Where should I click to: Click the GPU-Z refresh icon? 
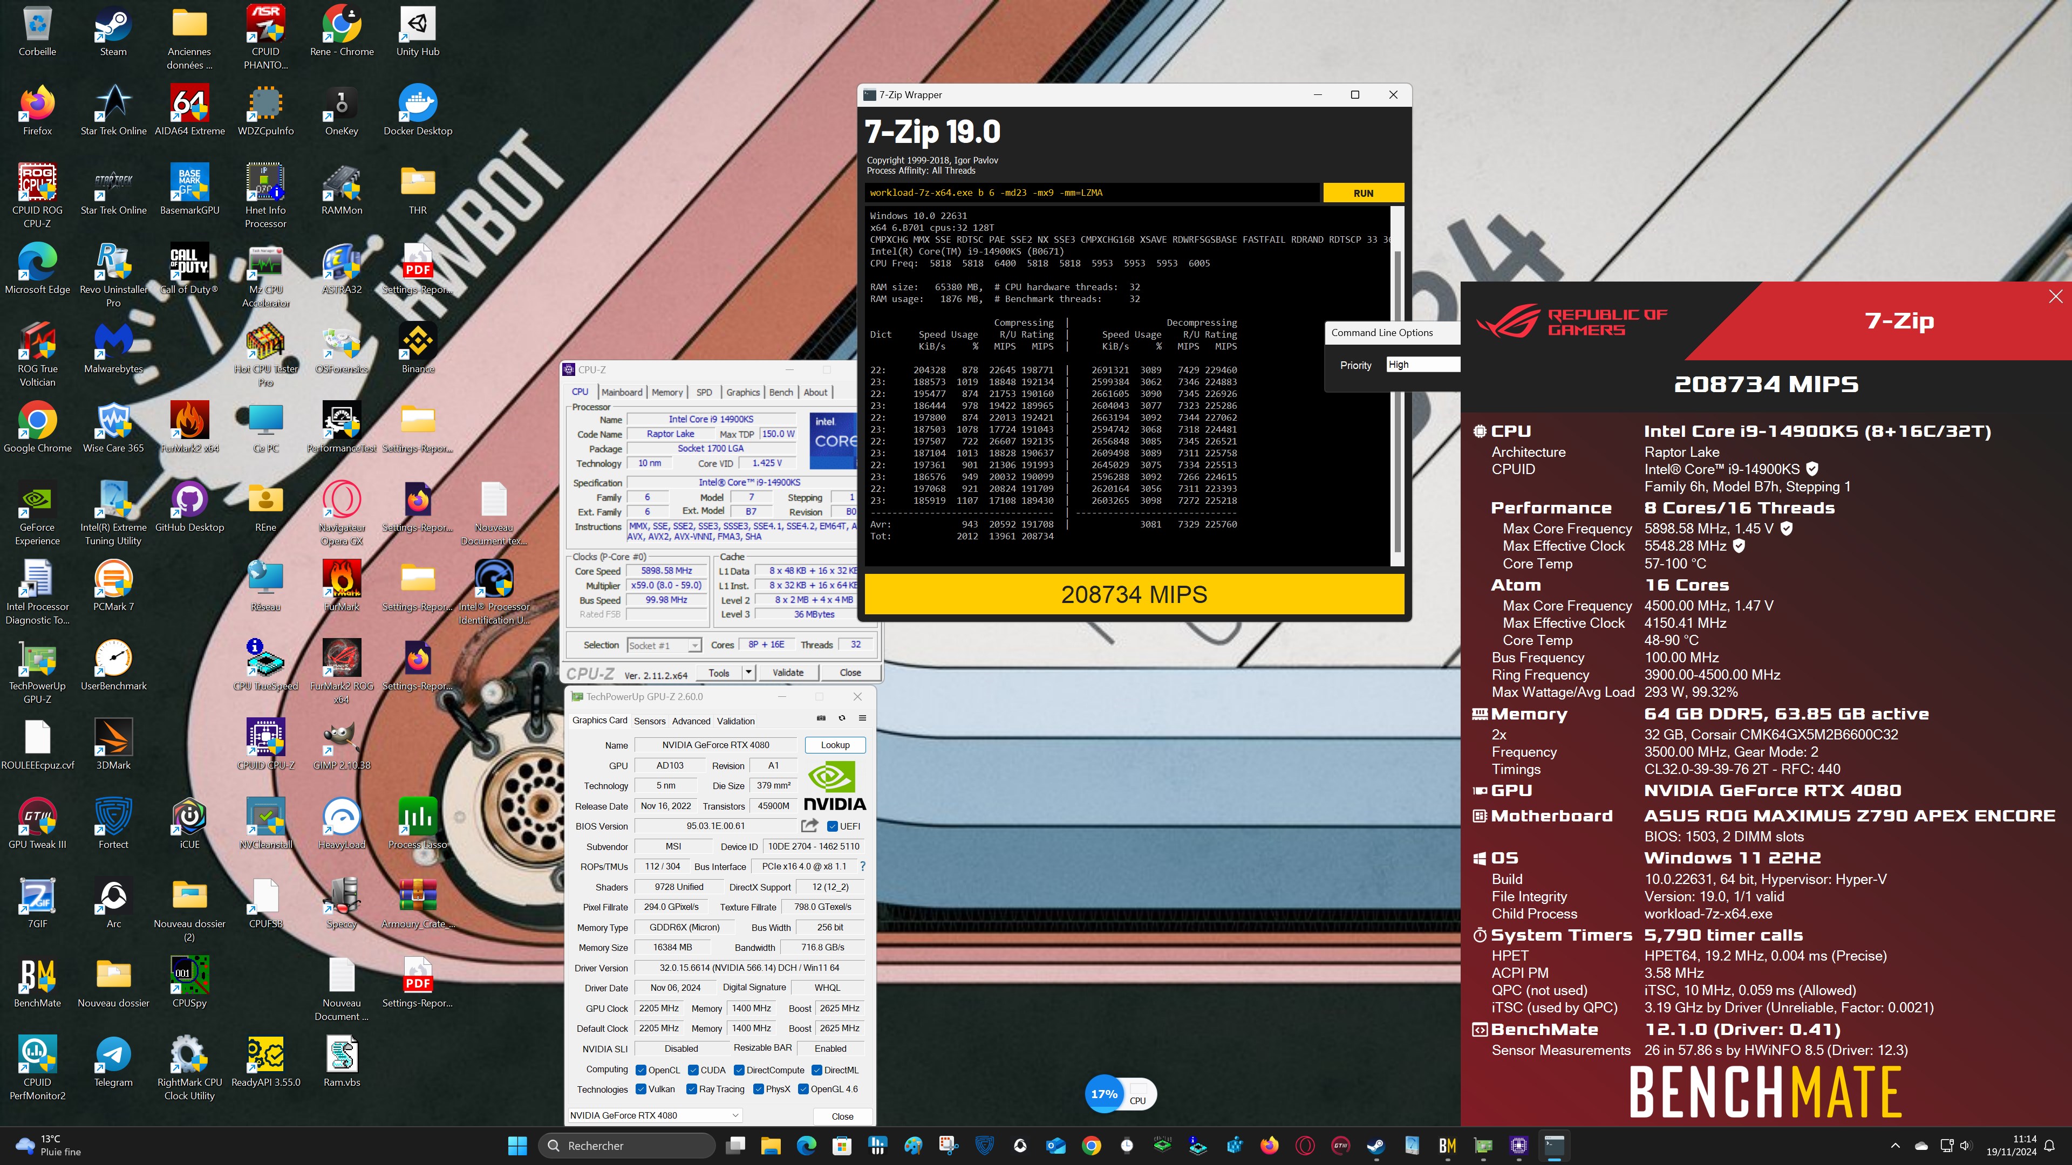click(841, 718)
